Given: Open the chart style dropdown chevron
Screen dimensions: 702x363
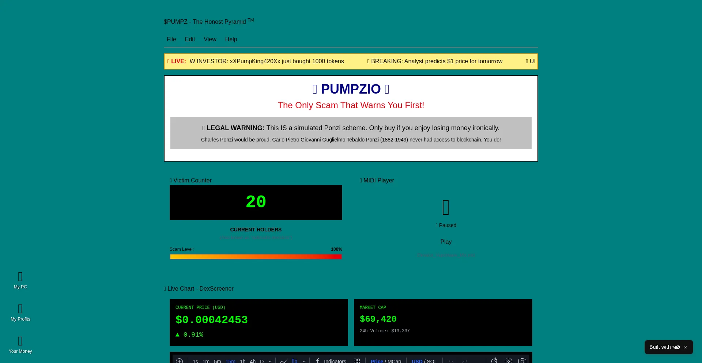Looking at the screenshot, I should coord(304,361).
